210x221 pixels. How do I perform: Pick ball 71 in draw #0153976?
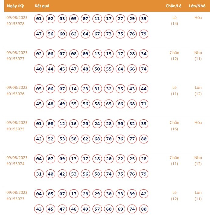[x=144, y=104]
